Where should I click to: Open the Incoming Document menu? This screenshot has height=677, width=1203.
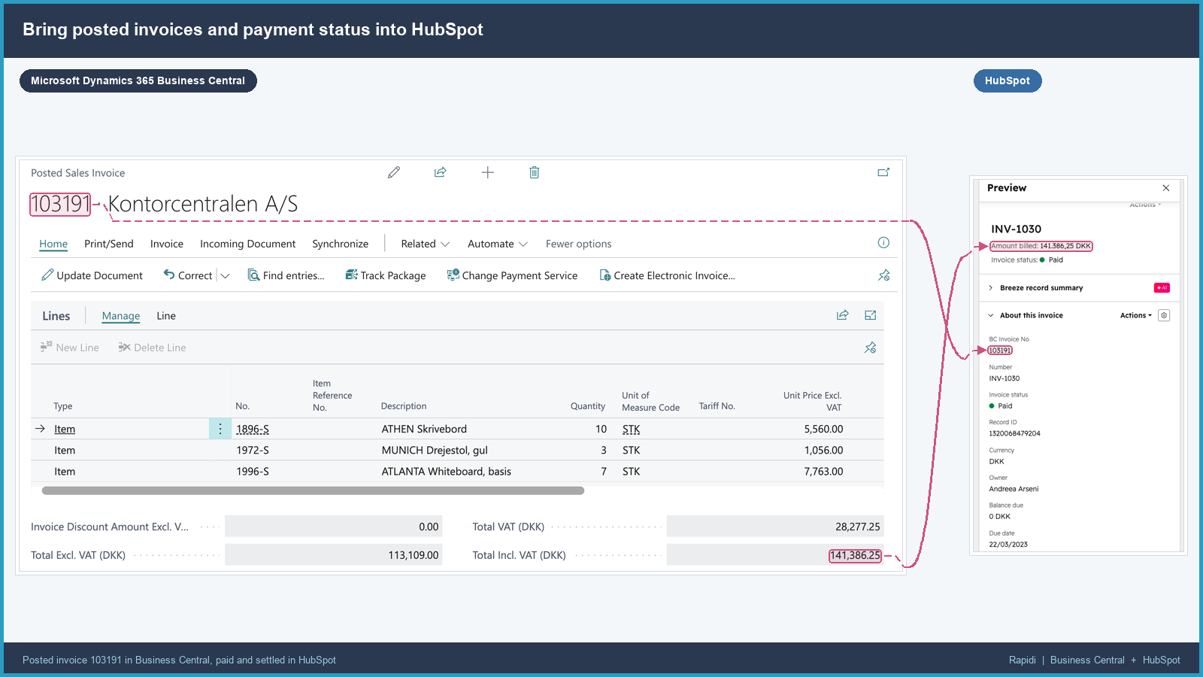248,244
